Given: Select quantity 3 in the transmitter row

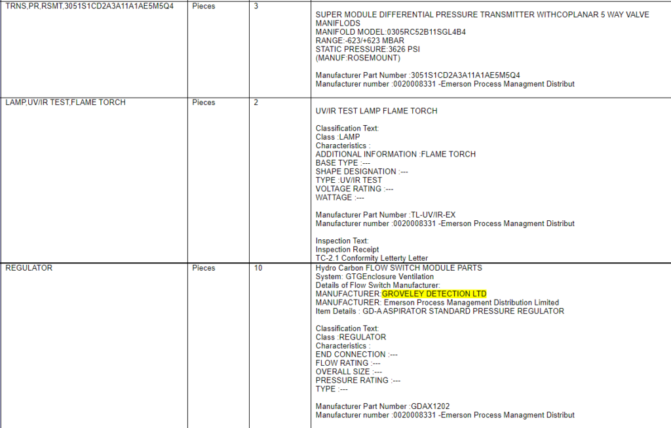Looking at the screenshot, I should (256, 6).
